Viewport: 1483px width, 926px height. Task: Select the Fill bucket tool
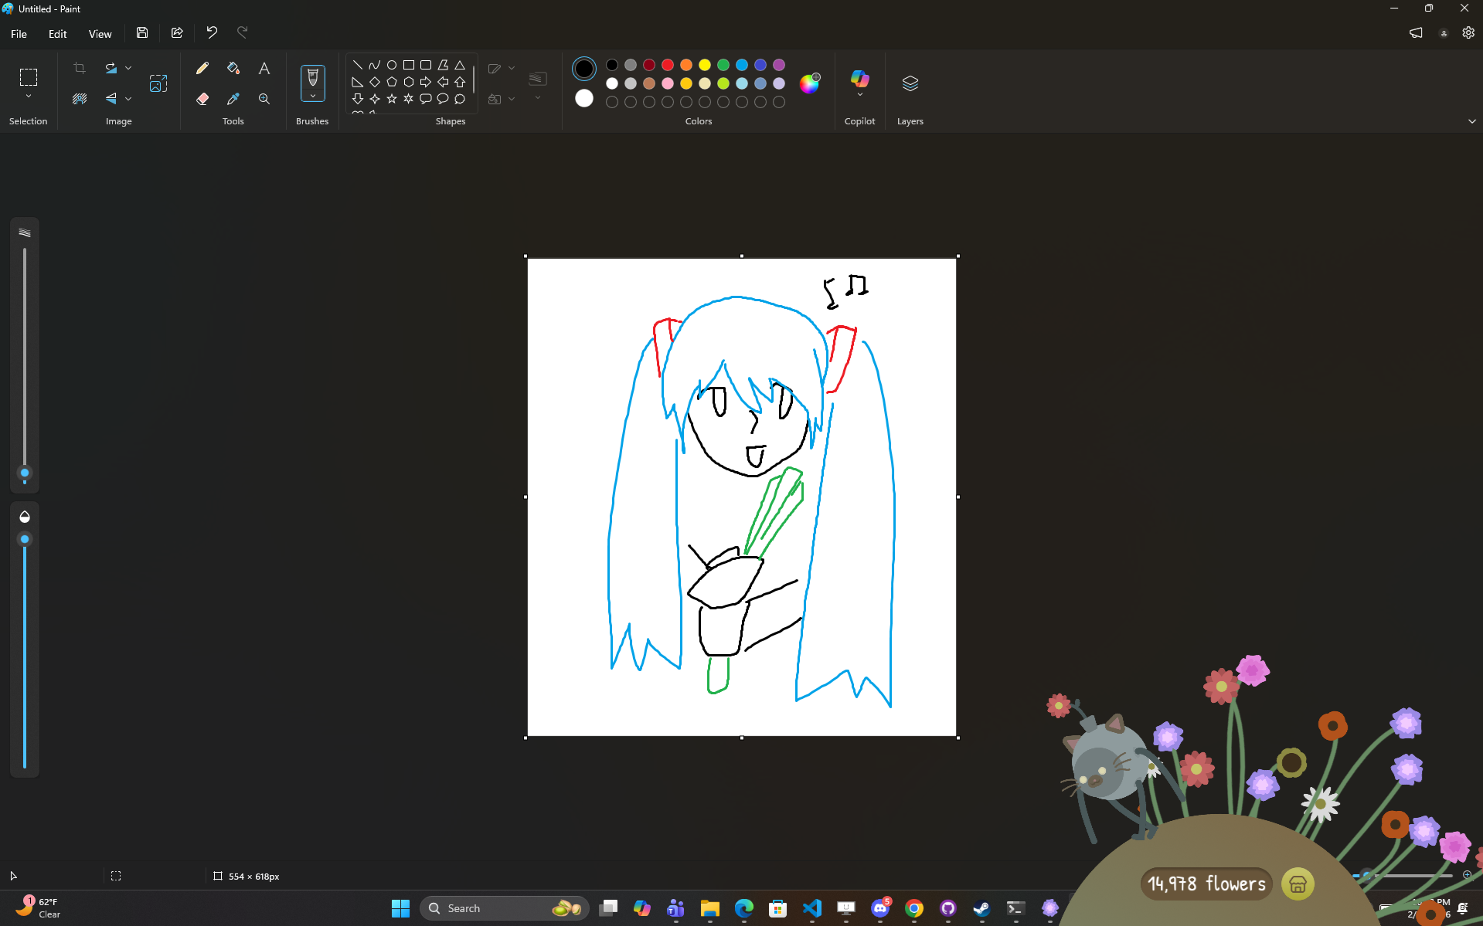[x=233, y=68]
